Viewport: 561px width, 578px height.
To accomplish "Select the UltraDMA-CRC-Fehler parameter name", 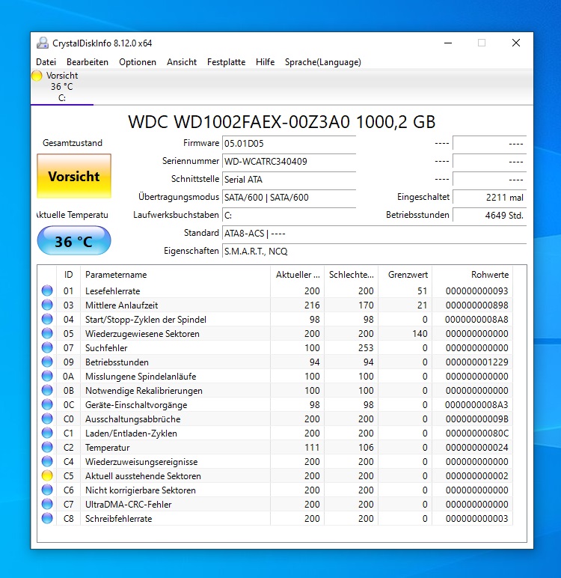I will [128, 505].
